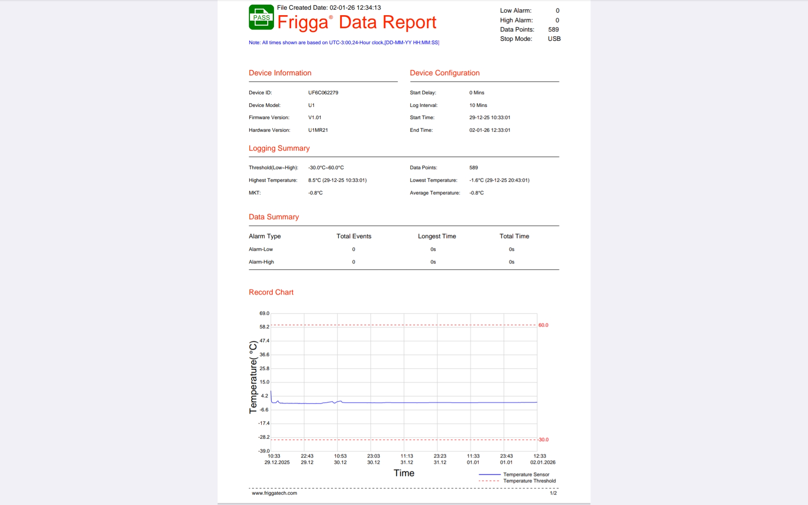
Task: Click the Alarm-High row label
Action: [x=261, y=262]
